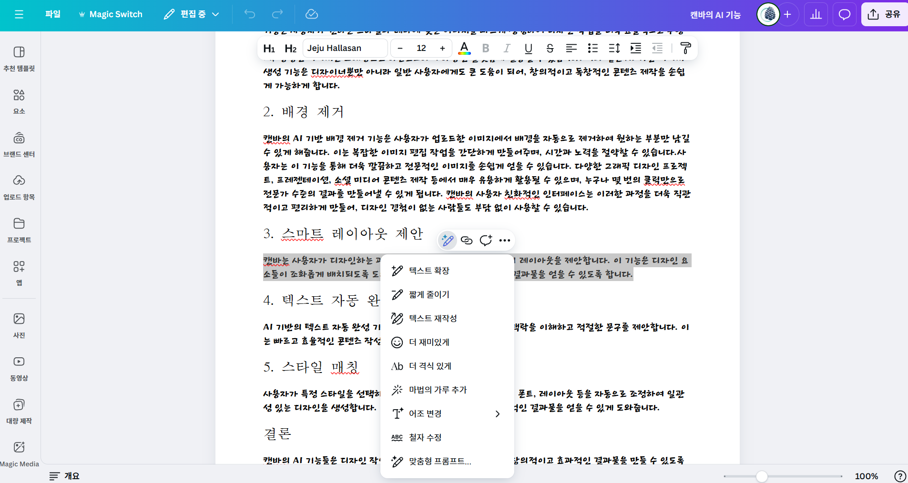Decrease paragraph indent
The height and width of the screenshot is (483, 908).
pos(657,48)
